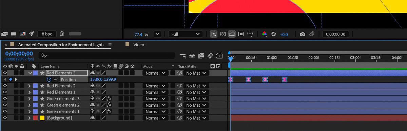Toggle the Position keyframe at current time
Viewport: 407px width, 131px height.
(11, 79)
